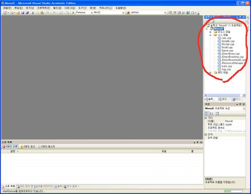Click the Start Debugging play icon
This screenshot has height=194, width=251.
(x=73, y=13)
